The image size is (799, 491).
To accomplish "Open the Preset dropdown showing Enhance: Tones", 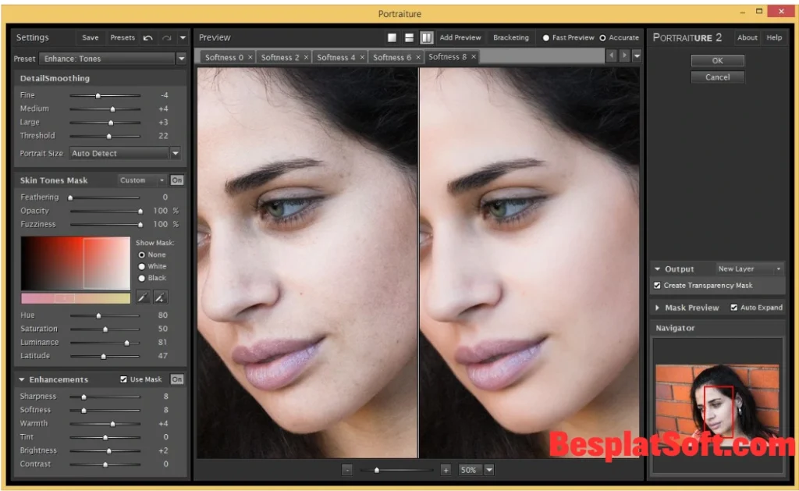I will (181, 58).
